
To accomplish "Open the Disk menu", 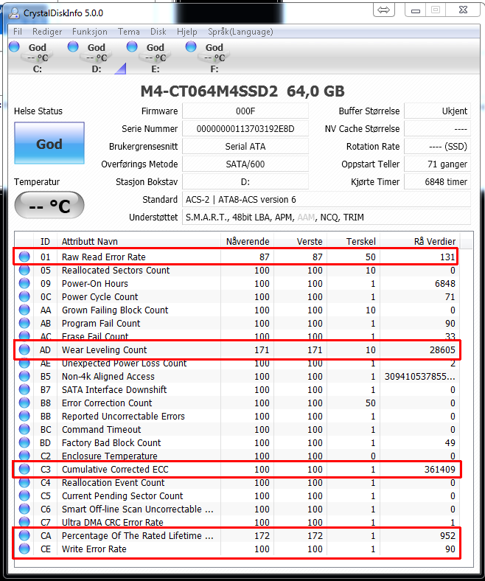I will 158,32.
